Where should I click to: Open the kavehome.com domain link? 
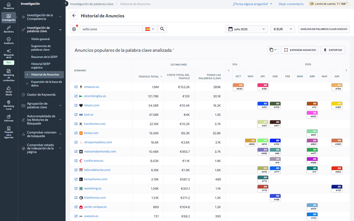click(95, 124)
